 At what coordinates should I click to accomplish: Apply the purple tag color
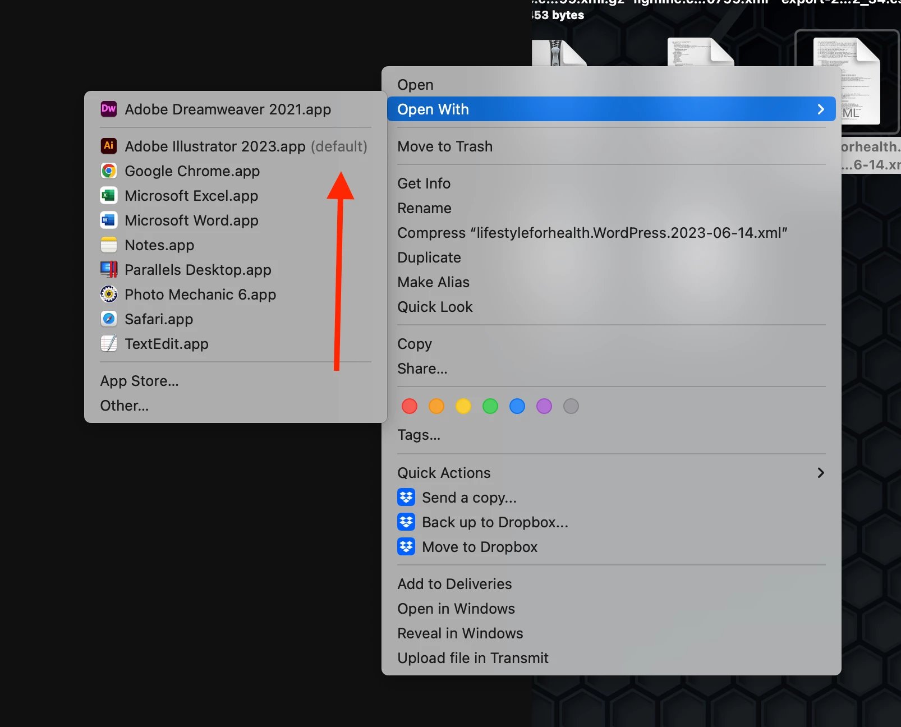544,406
